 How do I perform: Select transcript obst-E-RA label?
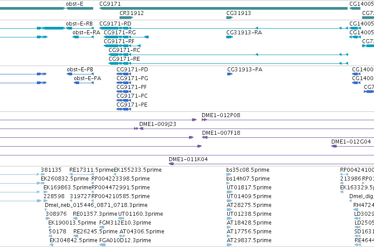86,33
